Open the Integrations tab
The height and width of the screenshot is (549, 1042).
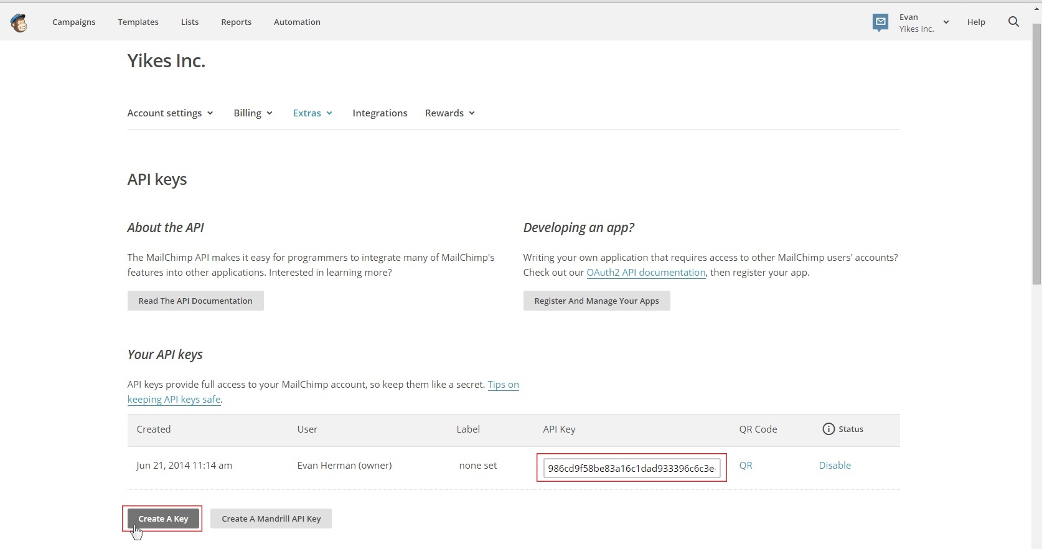(380, 113)
